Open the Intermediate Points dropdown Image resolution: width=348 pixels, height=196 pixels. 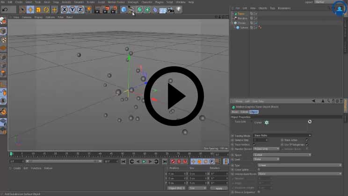pyautogui.click(x=299, y=174)
